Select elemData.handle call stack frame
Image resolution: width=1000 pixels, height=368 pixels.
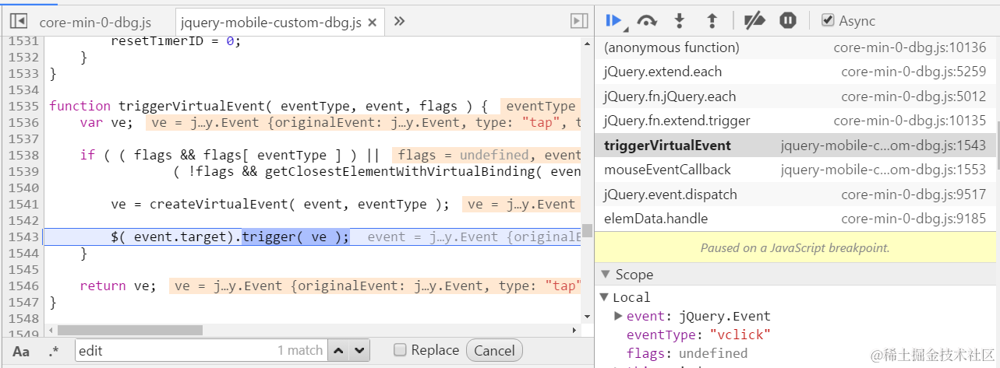[795, 219]
